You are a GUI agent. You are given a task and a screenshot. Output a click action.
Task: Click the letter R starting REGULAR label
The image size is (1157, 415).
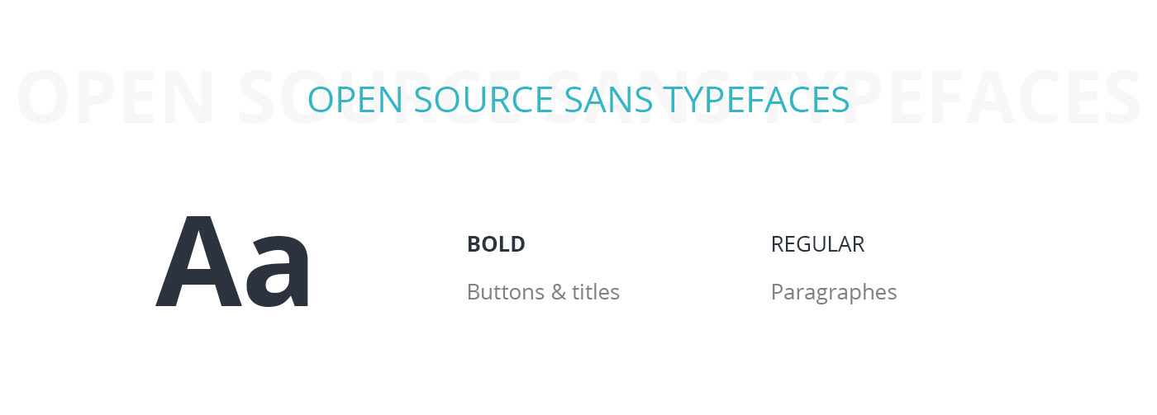tap(778, 244)
